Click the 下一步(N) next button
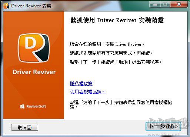190x137 pixels. 163,126
